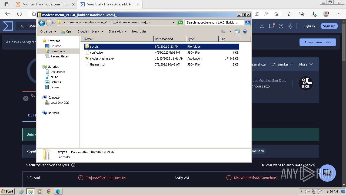Sort files by Size column
Screen dimensions: 346x195
pyautogui.click(x=229, y=39)
